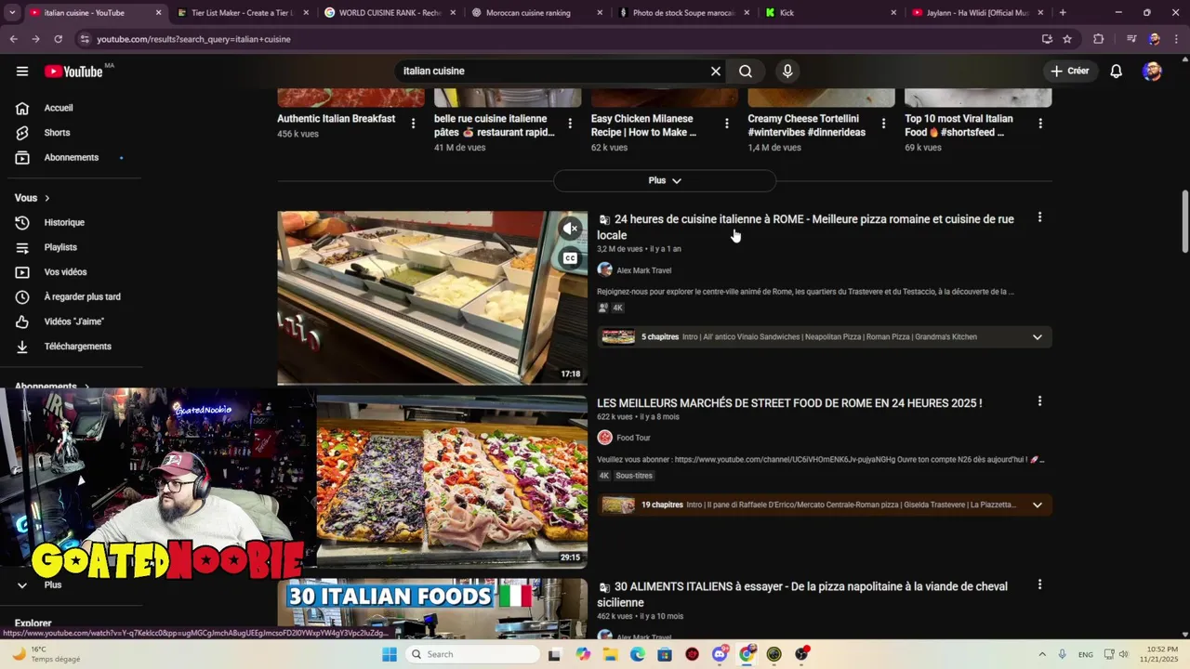This screenshot has height=669, width=1190.
Task: Open options for Easy Chicken Milanese short
Action: point(727,124)
